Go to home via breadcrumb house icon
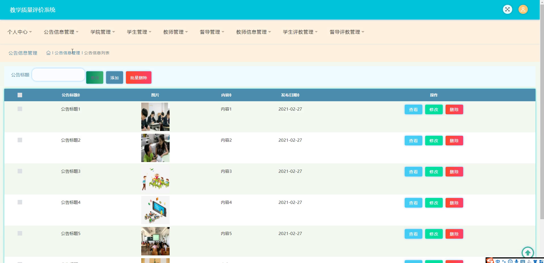The image size is (544, 263). (49, 53)
